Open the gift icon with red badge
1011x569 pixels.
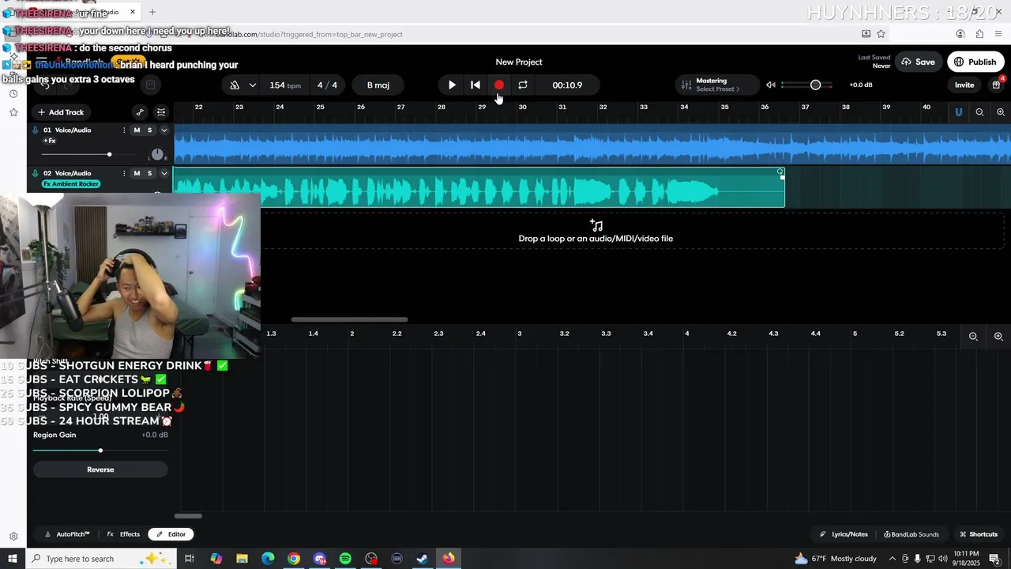click(x=997, y=85)
